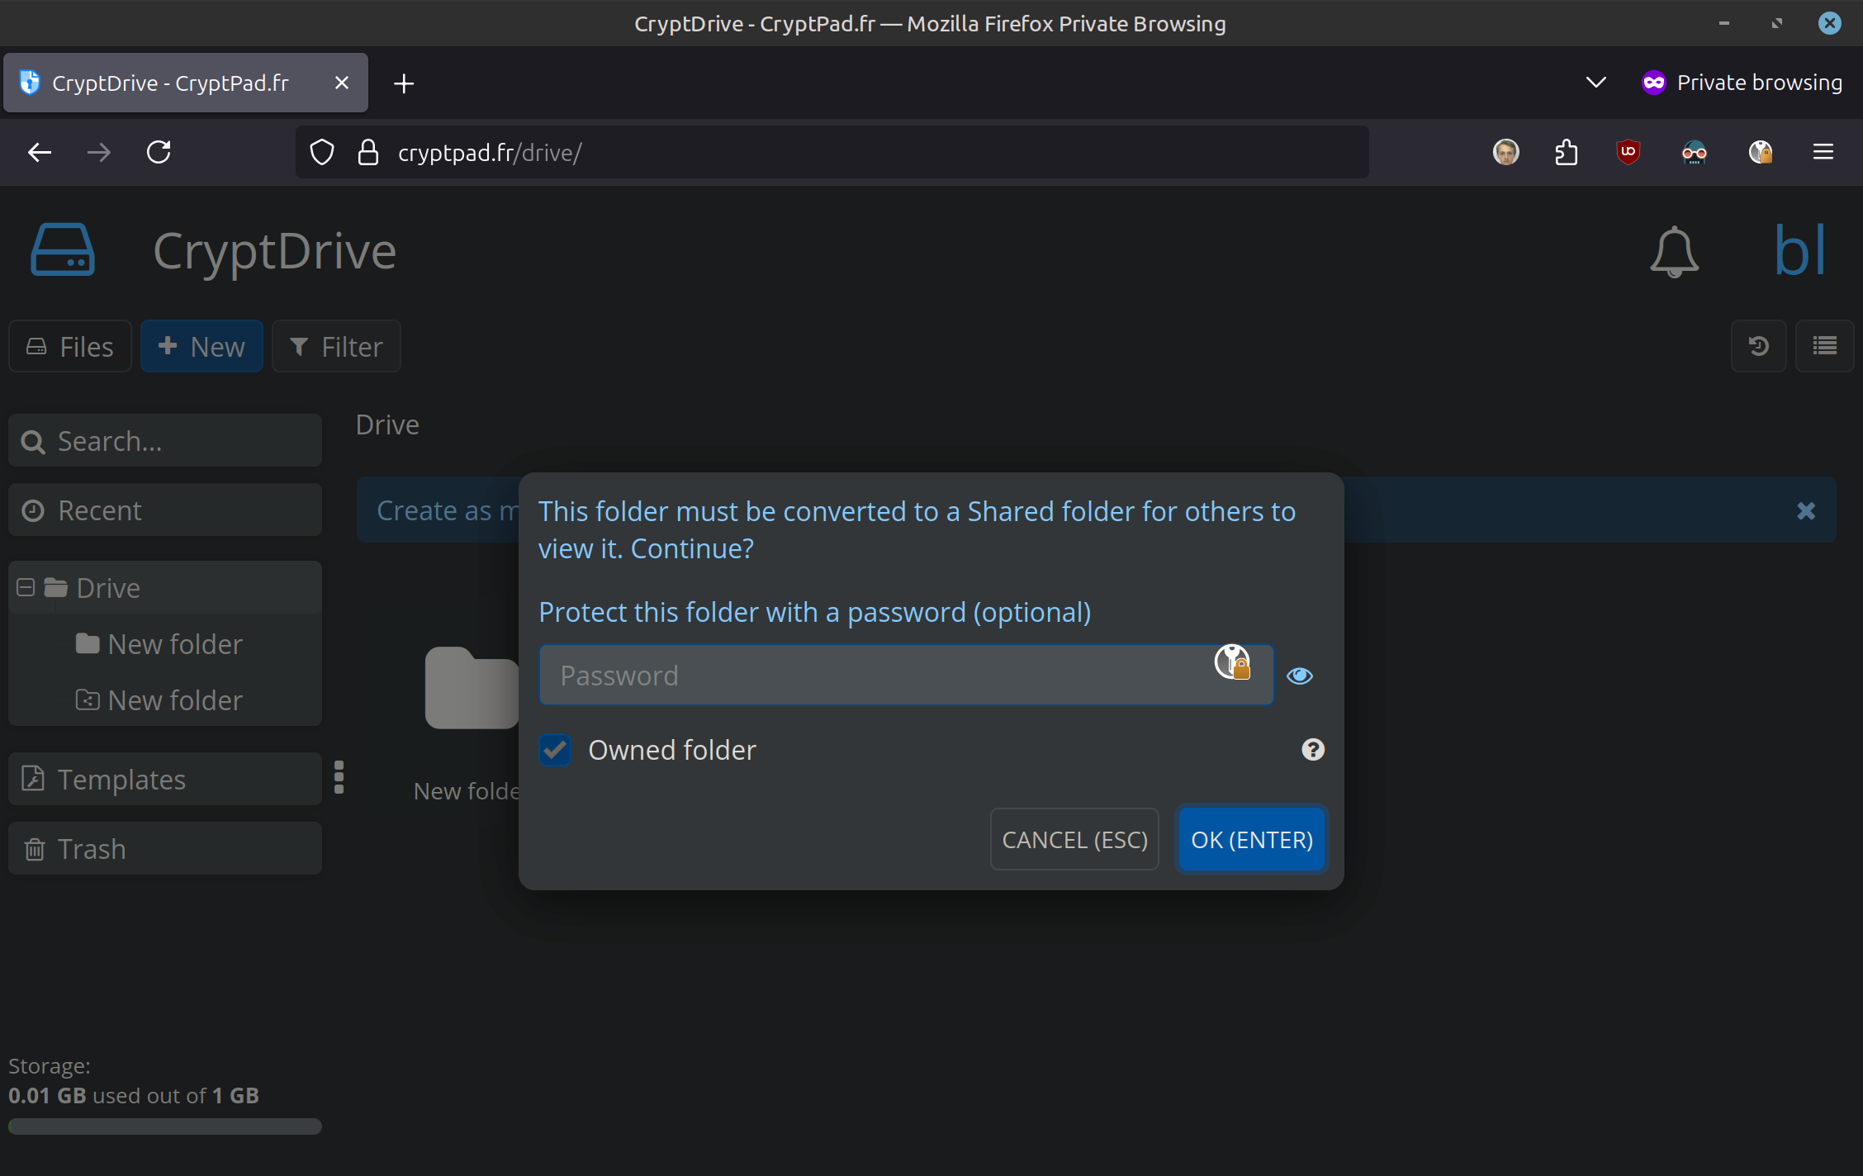The height and width of the screenshot is (1176, 1863).
Task: Show the password with eye icon
Action: tap(1299, 676)
